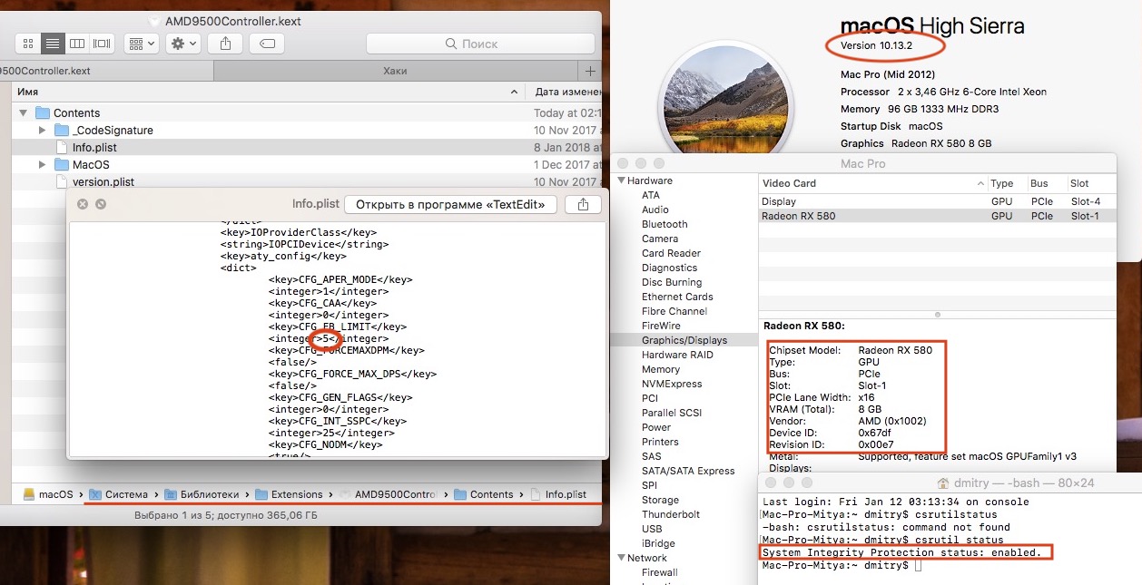Select the MacOS folder icon in file list
Image resolution: width=1142 pixels, height=585 pixels.
62,165
